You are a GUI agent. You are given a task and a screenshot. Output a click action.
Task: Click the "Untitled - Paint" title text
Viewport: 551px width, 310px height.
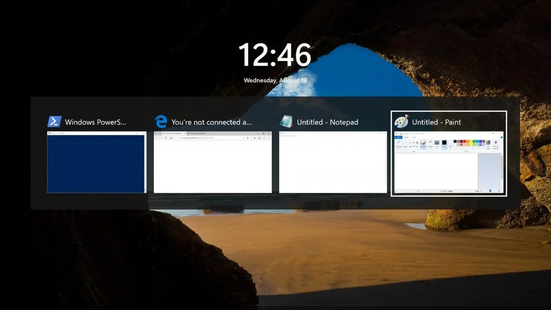436,122
